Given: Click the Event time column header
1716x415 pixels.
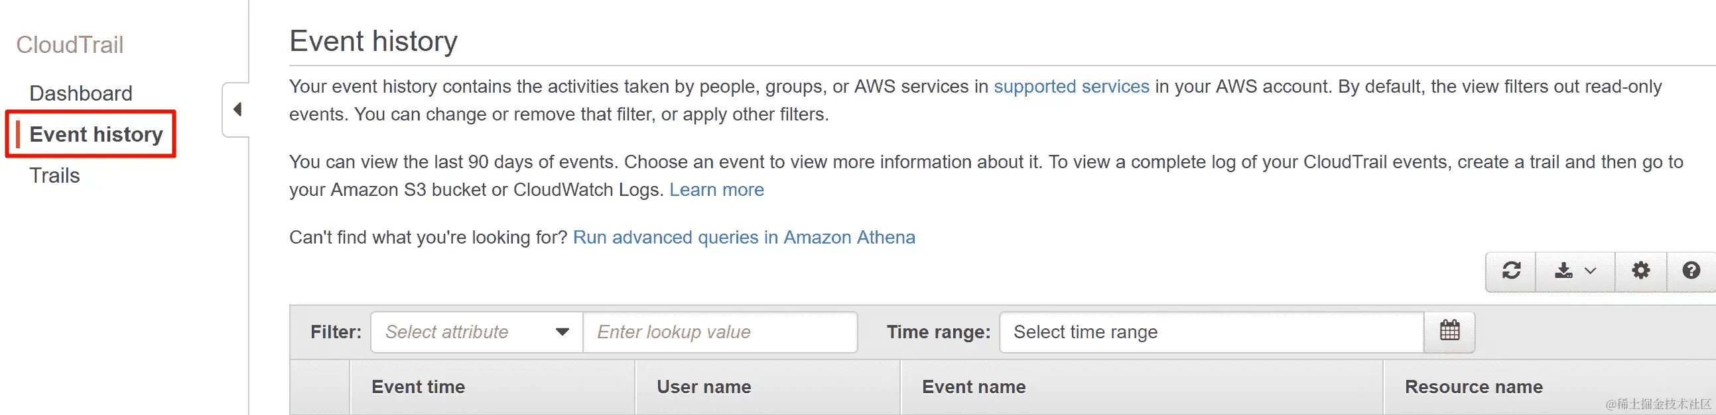Looking at the screenshot, I should (419, 387).
